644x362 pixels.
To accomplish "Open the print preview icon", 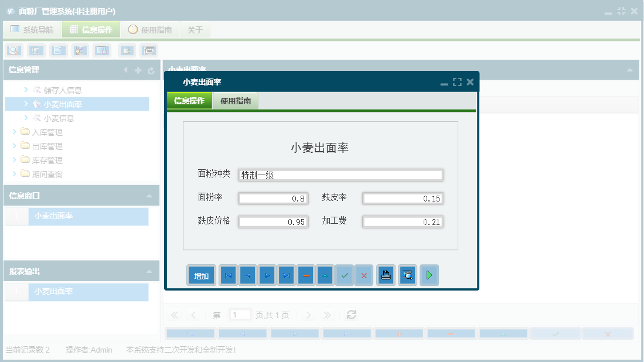I will tap(407, 275).
